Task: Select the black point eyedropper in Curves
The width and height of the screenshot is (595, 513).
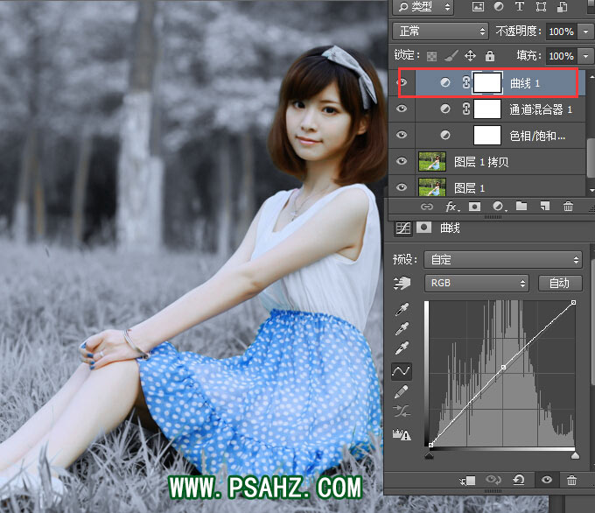Action: (402, 310)
